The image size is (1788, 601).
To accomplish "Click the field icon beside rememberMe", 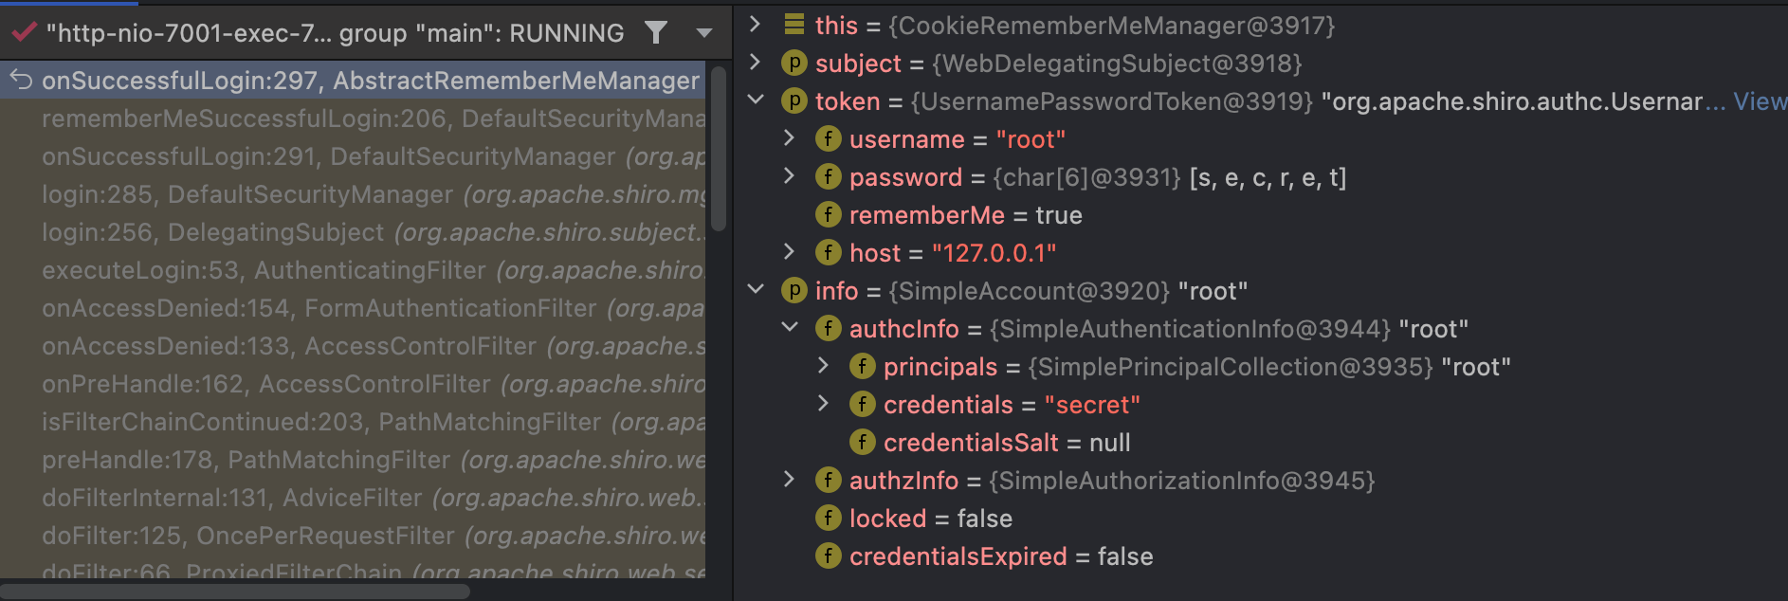I will pos(828,215).
